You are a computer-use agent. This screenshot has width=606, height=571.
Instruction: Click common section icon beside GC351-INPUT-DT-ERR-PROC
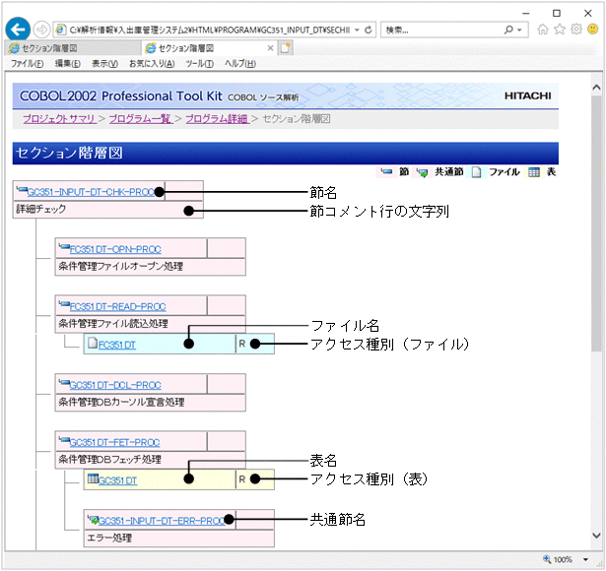click(93, 519)
